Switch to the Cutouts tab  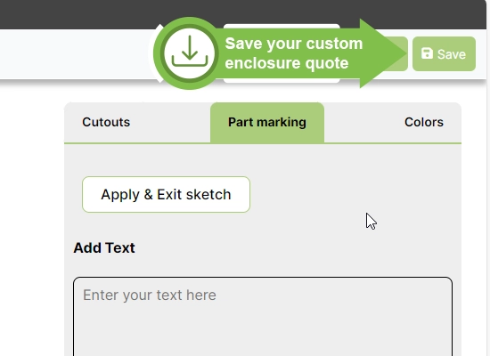pos(106,122)
